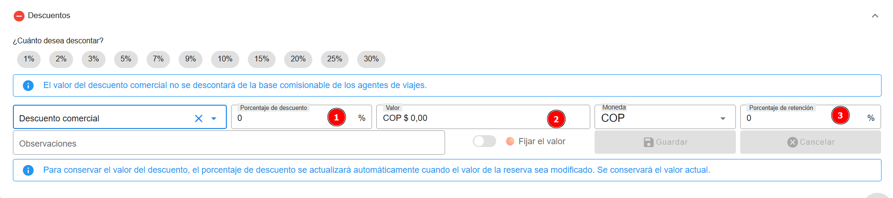Click the Guardar save button
893x198 pixels.
point(665,142)
